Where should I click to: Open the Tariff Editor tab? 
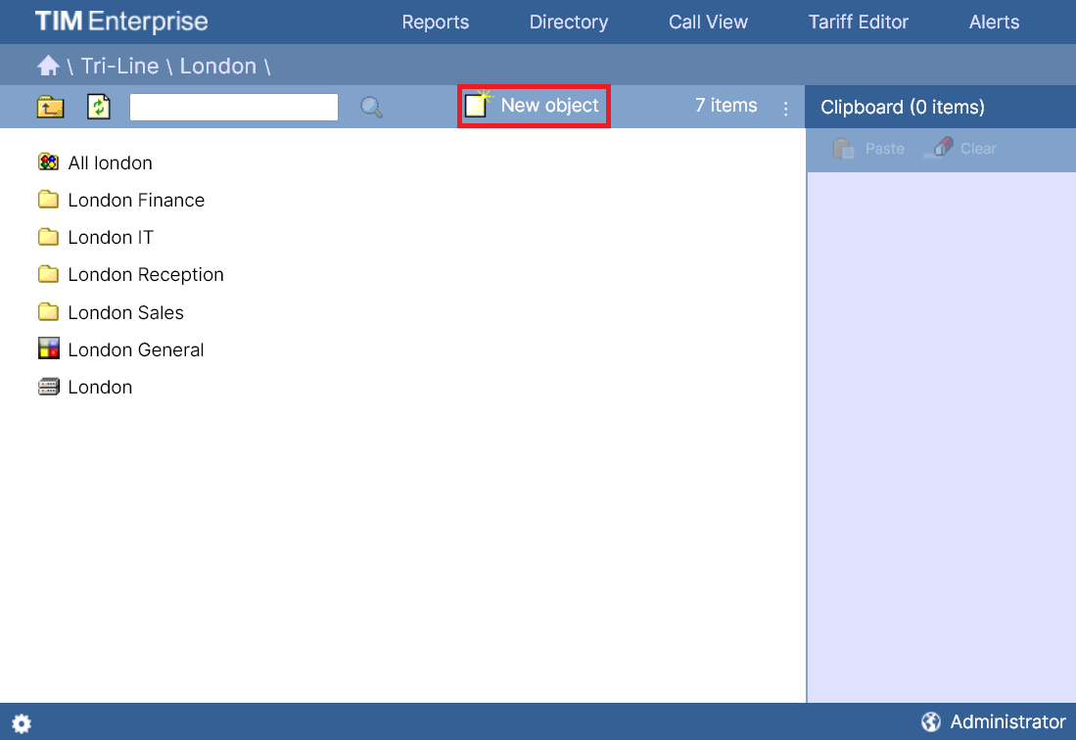click(x=858, y=22)
